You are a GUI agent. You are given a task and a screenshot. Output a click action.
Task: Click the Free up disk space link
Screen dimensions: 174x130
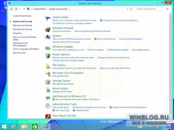pos(61,107)
